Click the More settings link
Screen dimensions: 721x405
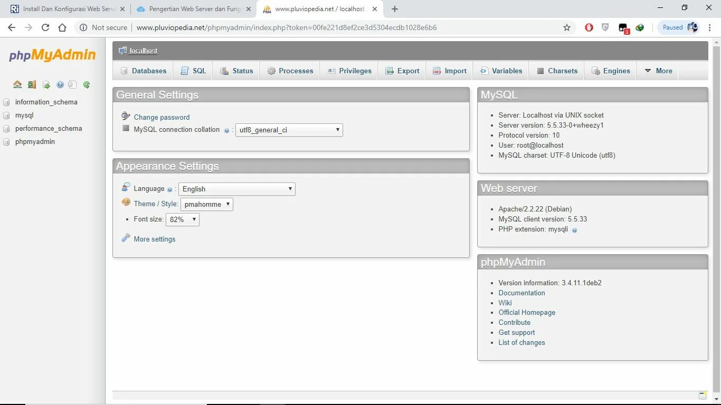[155, 239]
